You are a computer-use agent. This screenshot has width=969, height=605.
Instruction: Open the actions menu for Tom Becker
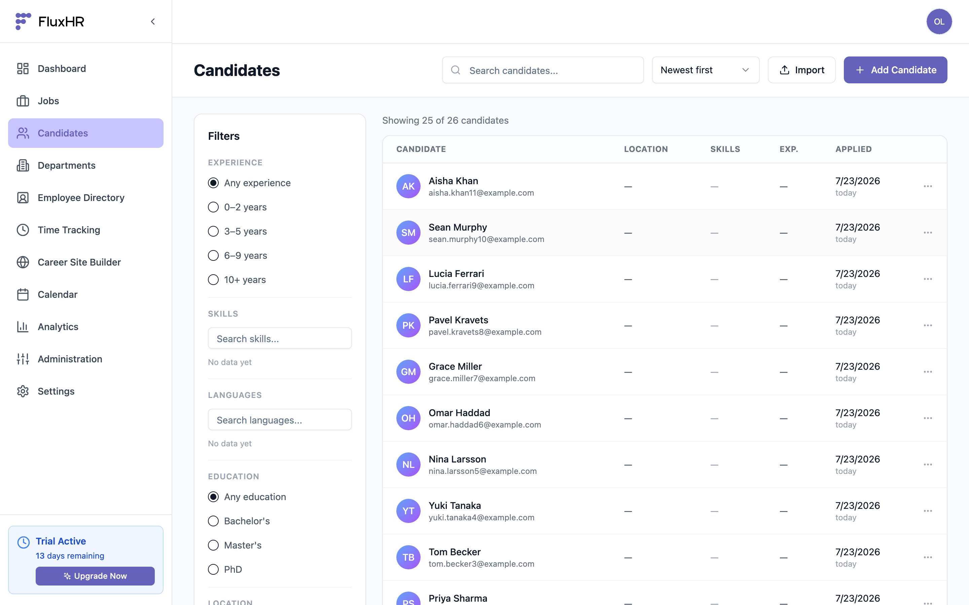pos(928,557)
